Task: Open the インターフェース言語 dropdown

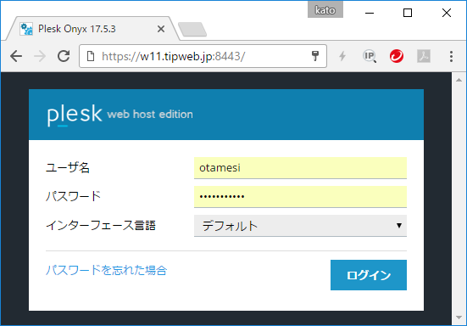Action: 300,226
